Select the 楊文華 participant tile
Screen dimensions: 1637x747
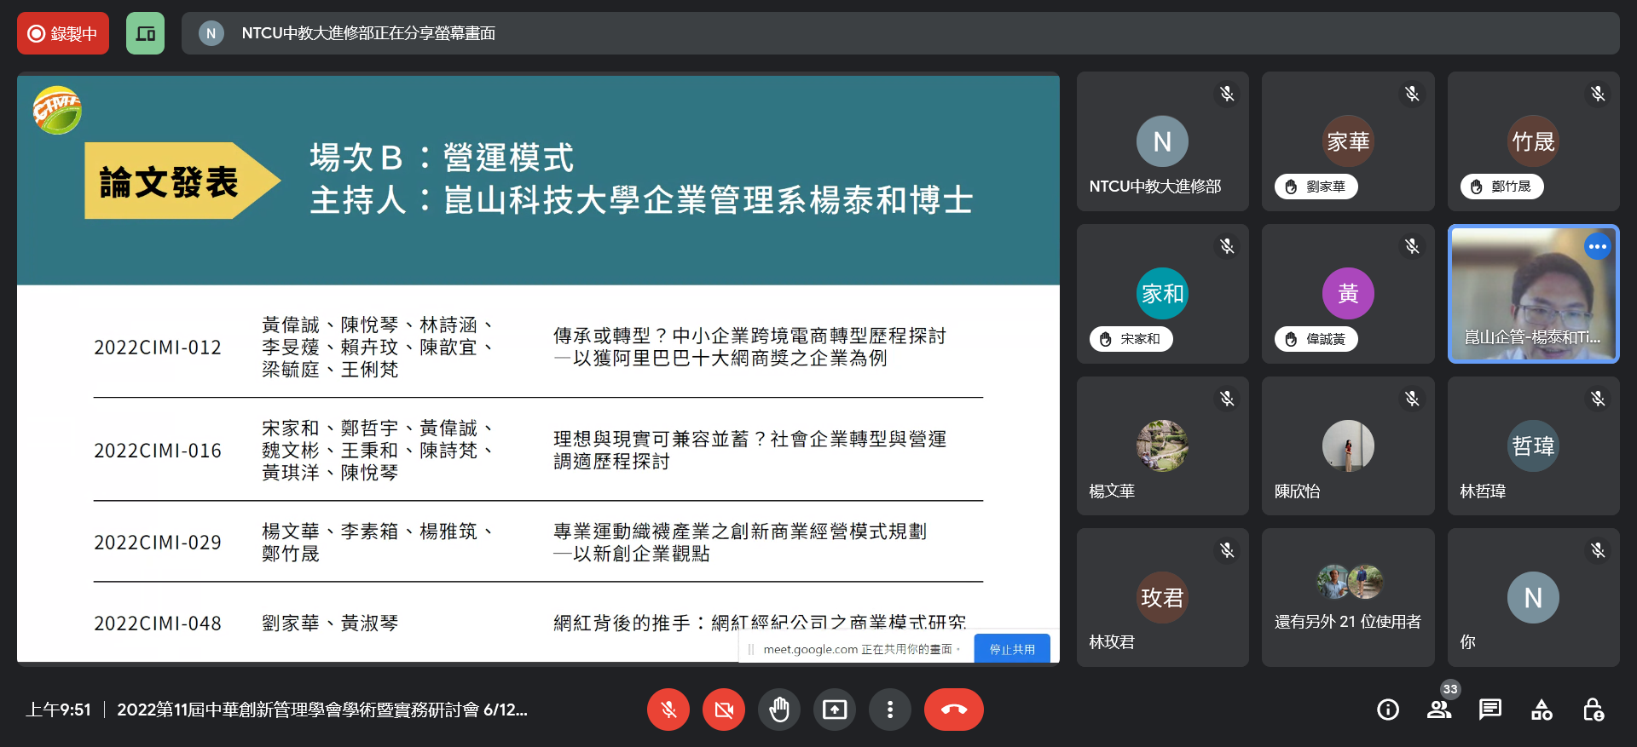coord(1162,445)
